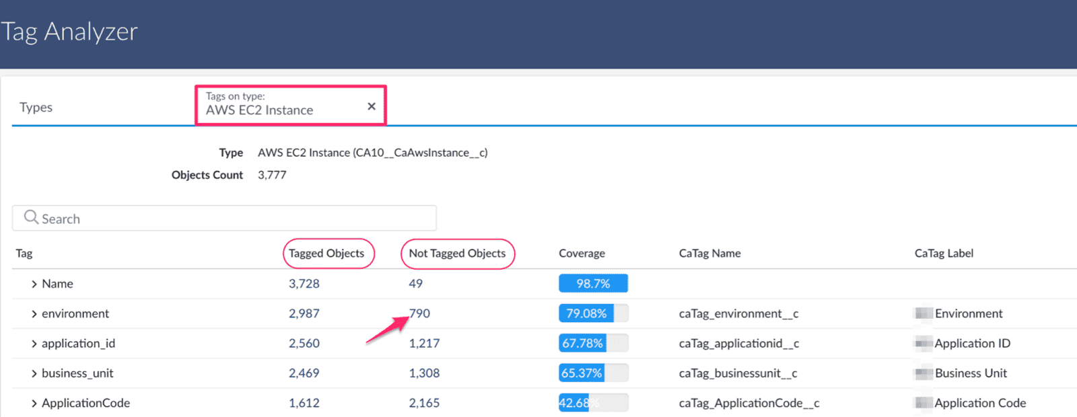Open the 1,308 not tagged objects link
This screenshot has width=1077, height=417.
424,373
